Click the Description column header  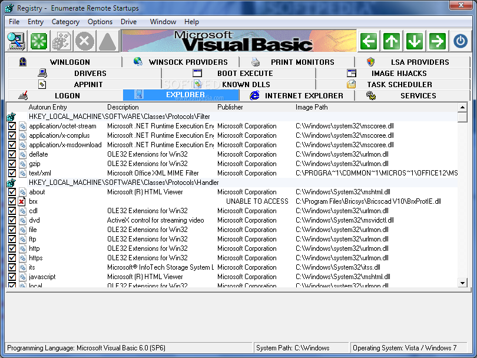click(123, 107)
